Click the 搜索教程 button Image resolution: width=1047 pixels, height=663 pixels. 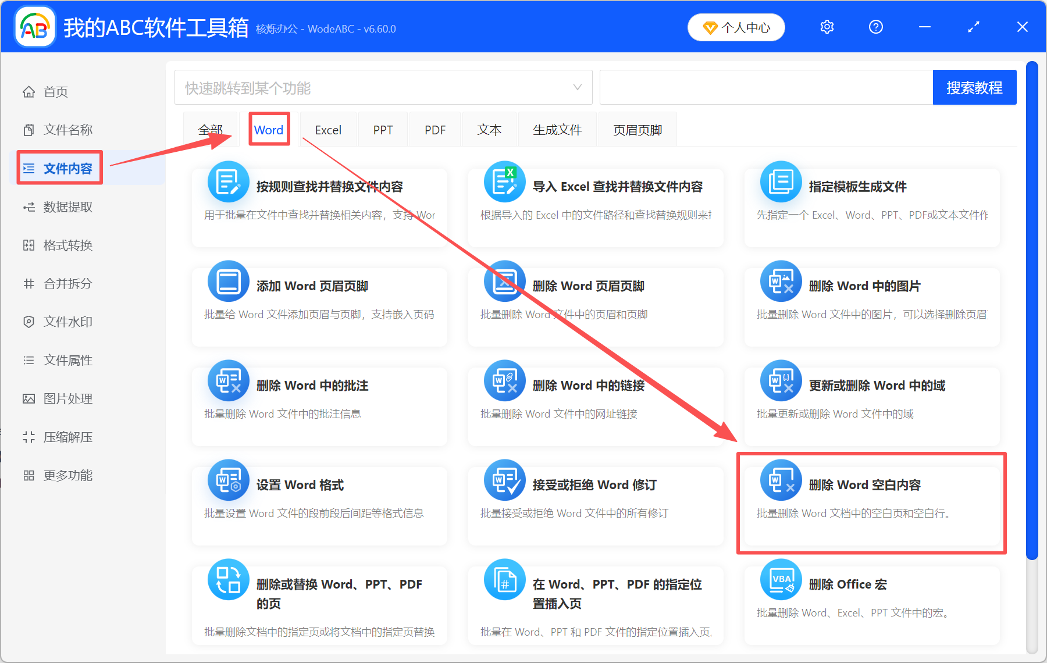click(x=974, y=87)
